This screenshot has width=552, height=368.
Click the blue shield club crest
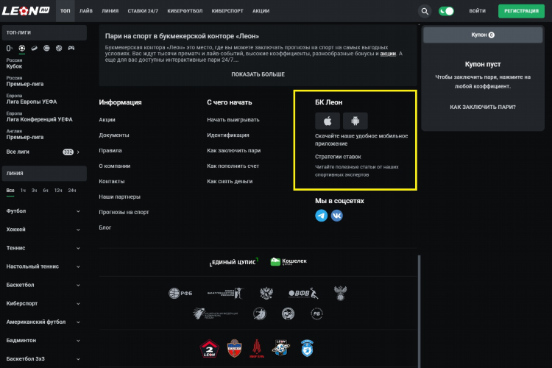tap(307, 349)
